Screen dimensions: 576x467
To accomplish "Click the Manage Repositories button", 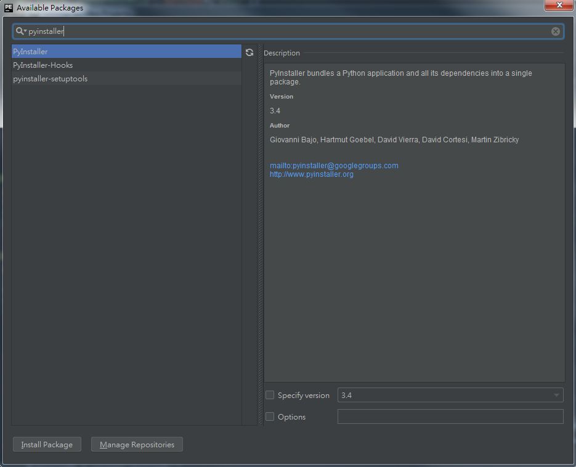I will click(x=137, y=445).
